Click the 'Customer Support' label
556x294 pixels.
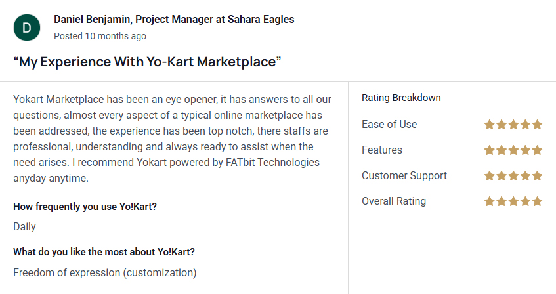(404, 176)
